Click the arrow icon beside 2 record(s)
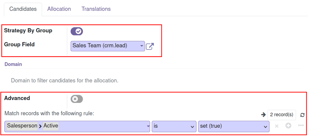The image size is (309, 138). point(263,115)
